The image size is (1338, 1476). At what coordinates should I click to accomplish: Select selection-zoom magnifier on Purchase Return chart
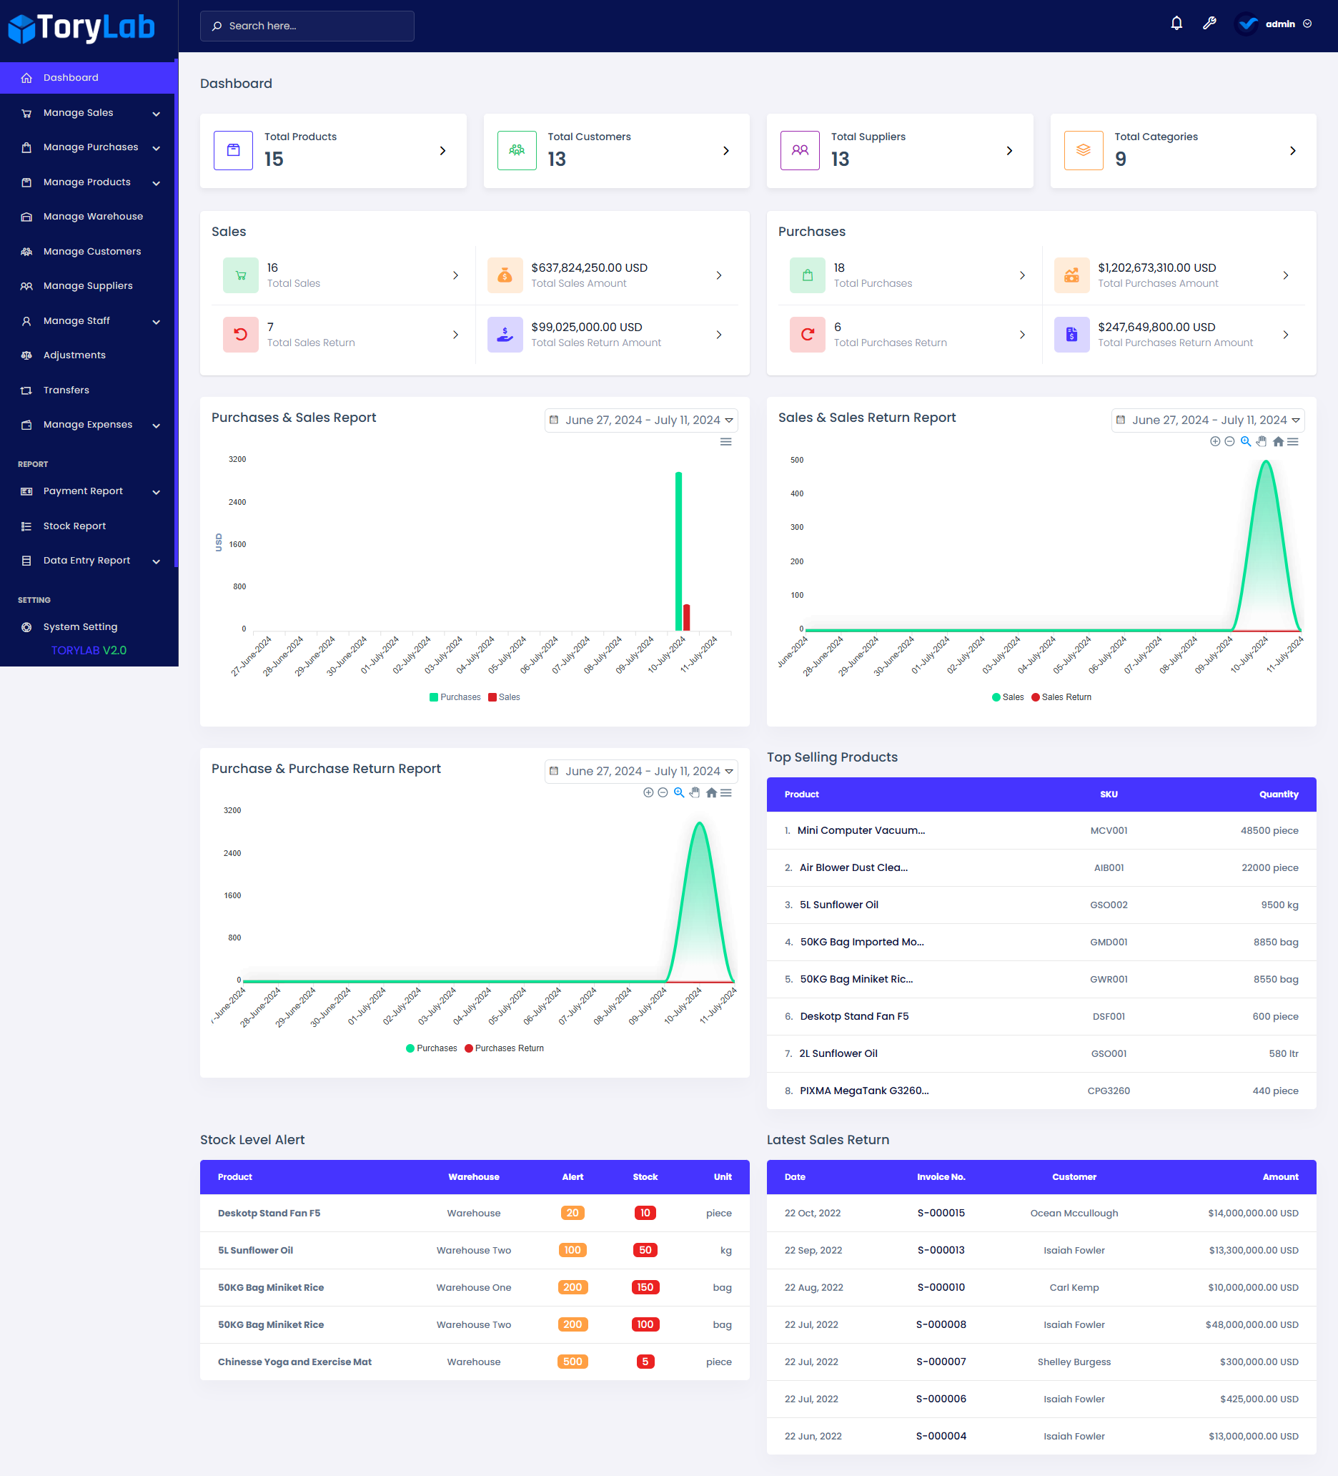679,792
